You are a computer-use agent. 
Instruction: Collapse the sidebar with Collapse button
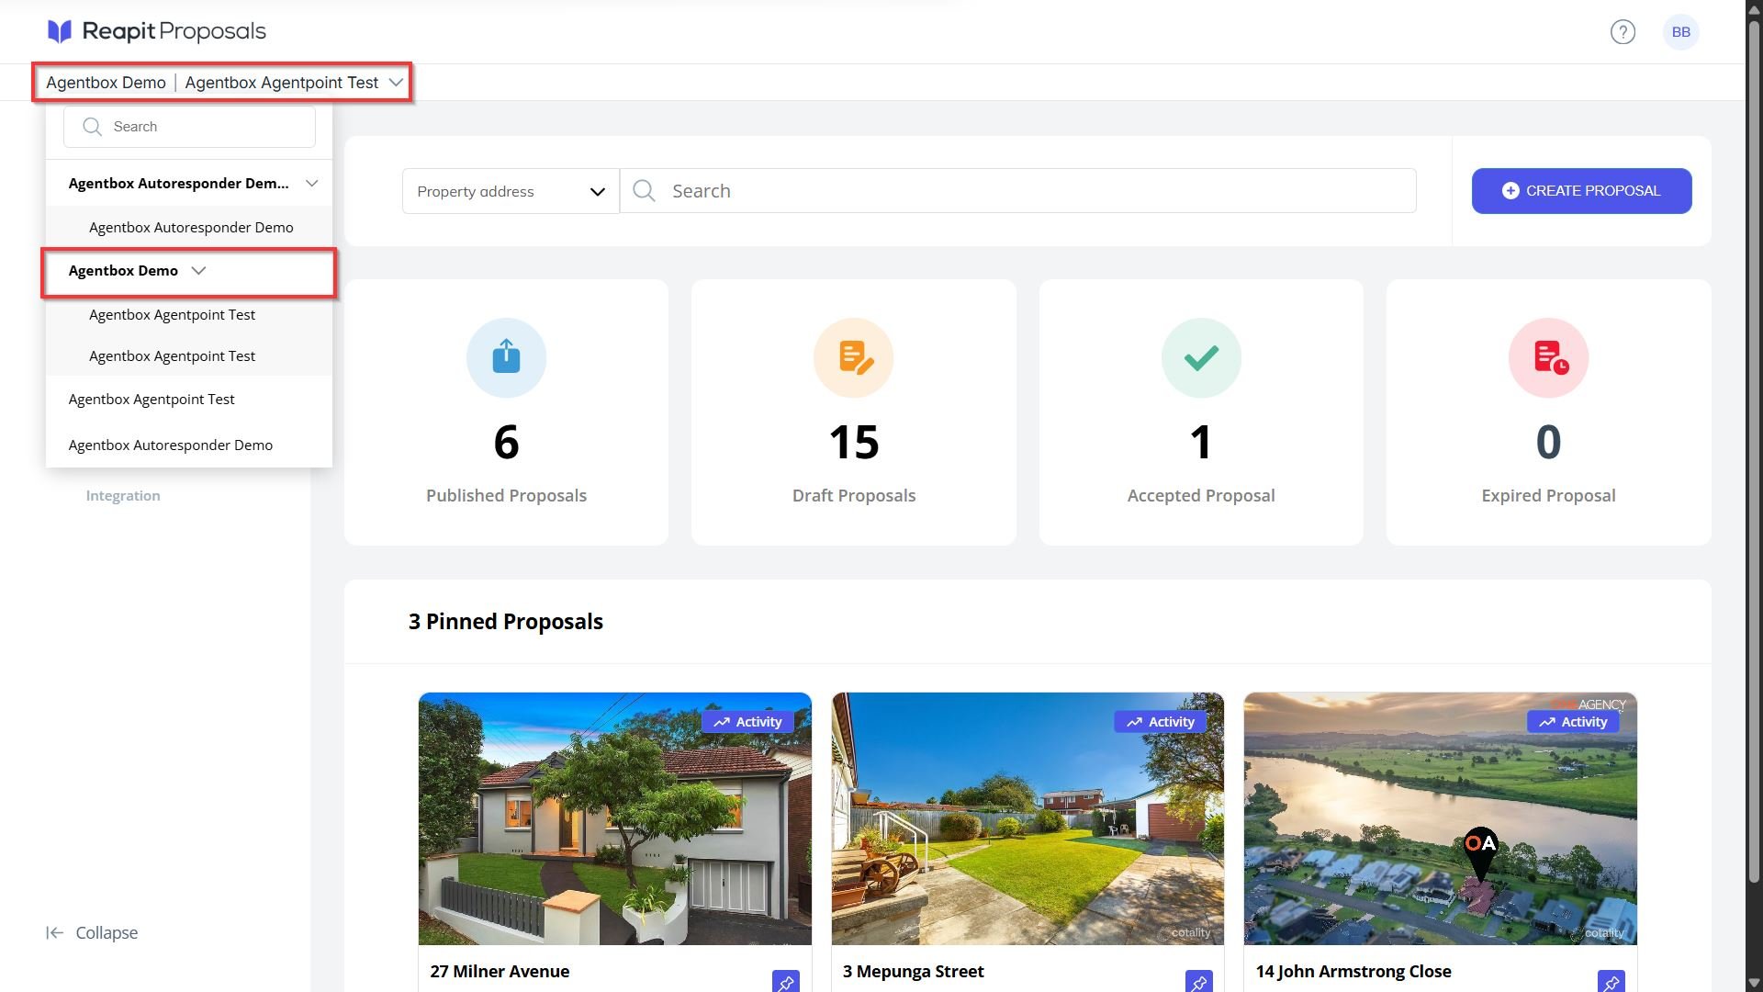[92, 933]
